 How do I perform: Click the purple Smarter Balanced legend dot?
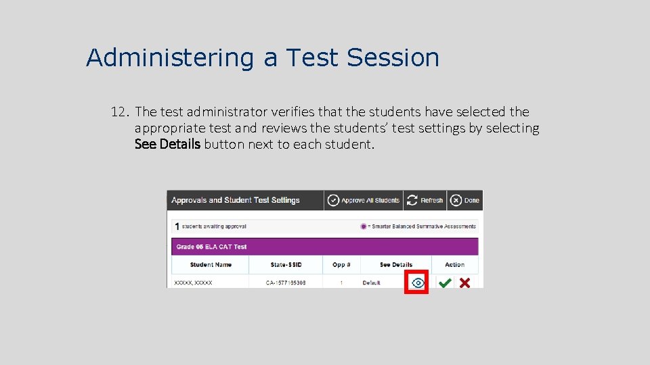[364, 226]
